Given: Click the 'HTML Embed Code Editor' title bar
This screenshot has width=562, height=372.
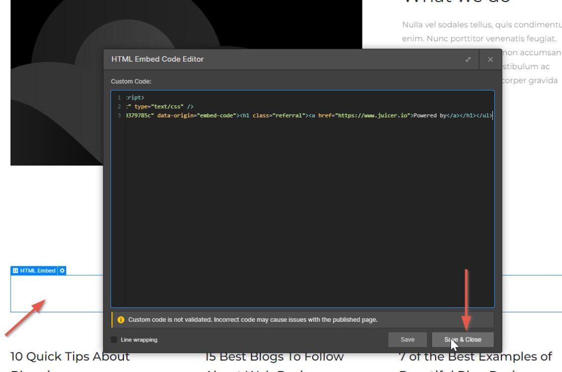Looking at the screenshot, I should [157, 59].
